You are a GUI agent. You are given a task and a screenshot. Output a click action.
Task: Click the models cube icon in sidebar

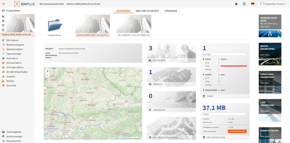3,21
